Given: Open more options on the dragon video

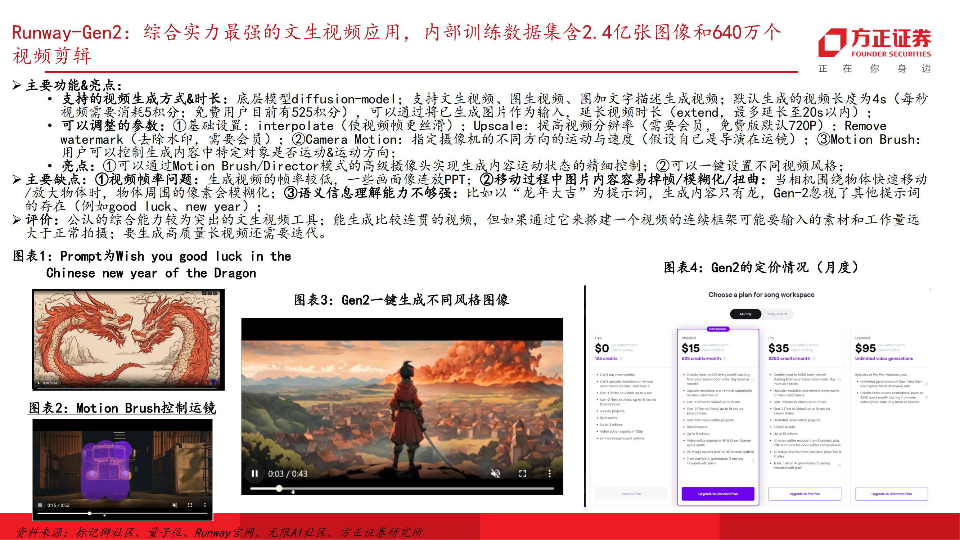Looking at the screenshot, I should point(215,383).
